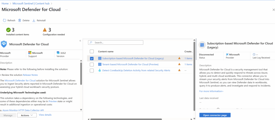Click the description pane vertical scrollbar
The image size is (275, 120).
pos(81,73)
